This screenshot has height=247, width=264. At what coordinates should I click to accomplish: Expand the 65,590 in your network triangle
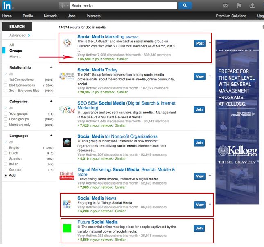pos(78,59)
